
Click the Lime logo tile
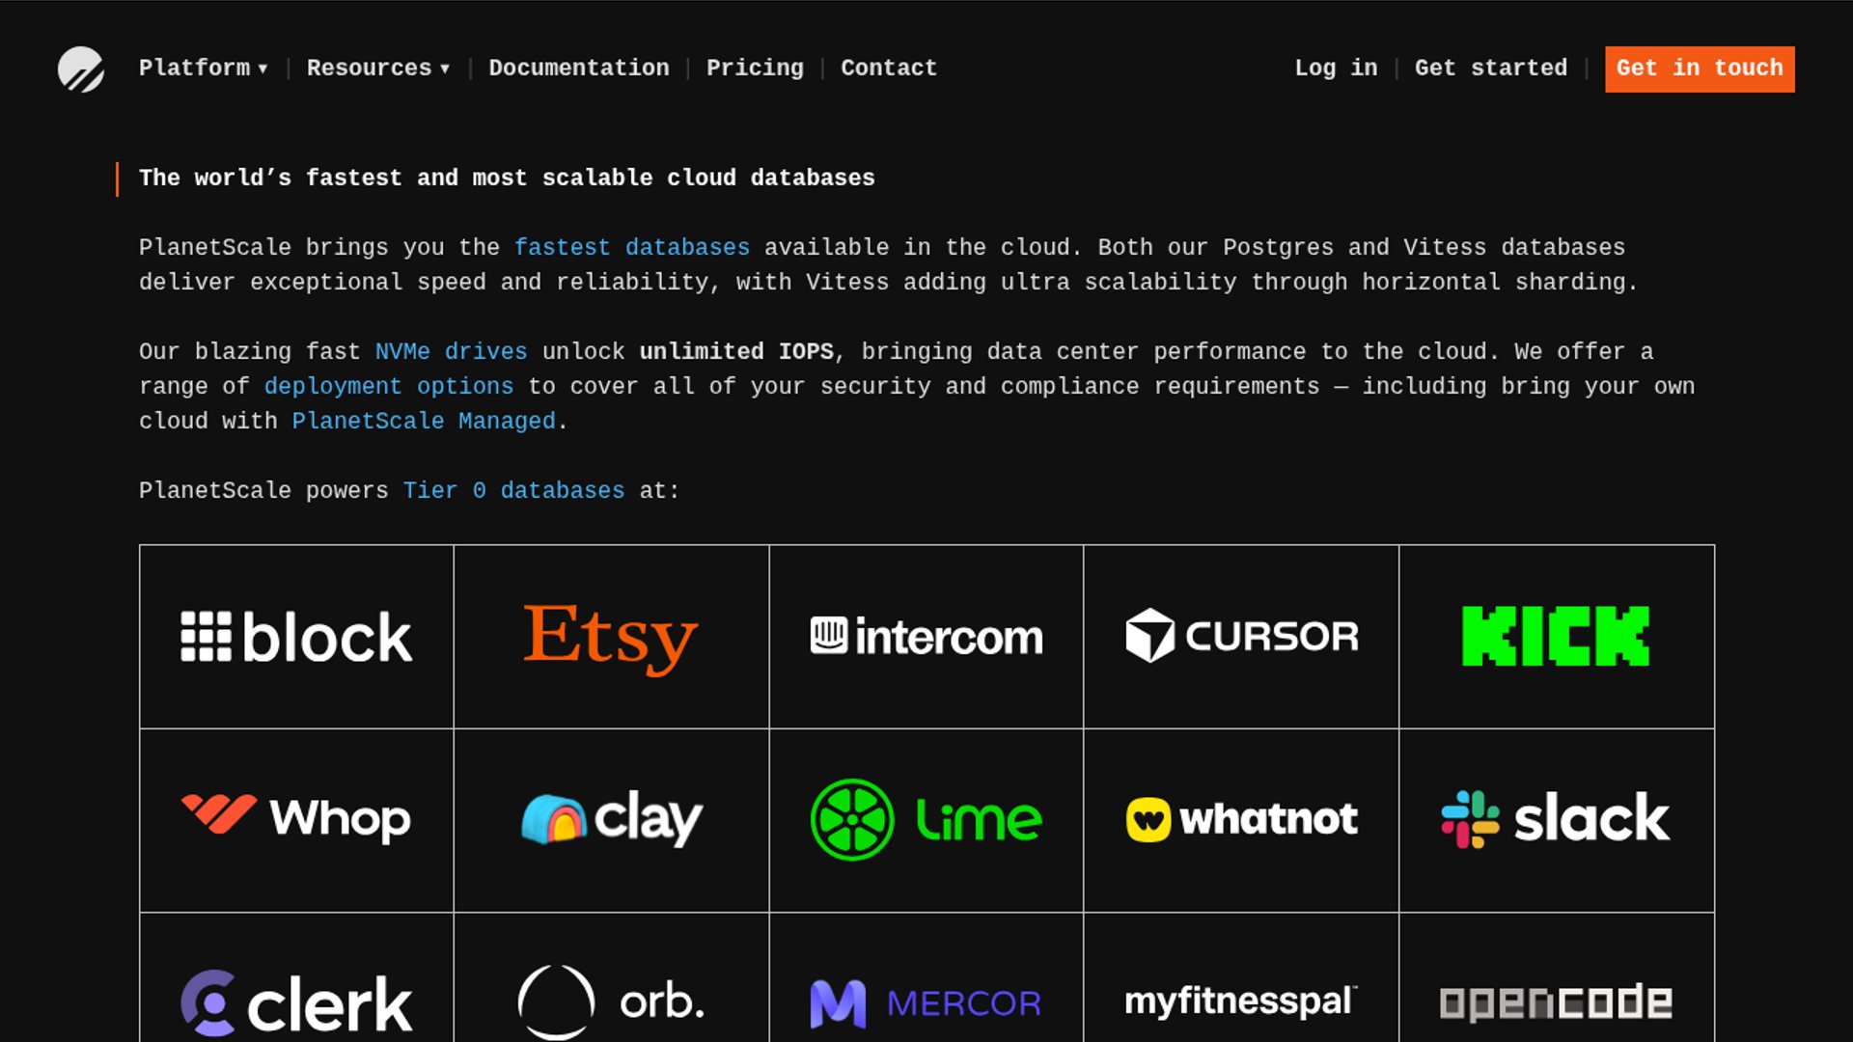pyautogui.click(x=926, y=820)
